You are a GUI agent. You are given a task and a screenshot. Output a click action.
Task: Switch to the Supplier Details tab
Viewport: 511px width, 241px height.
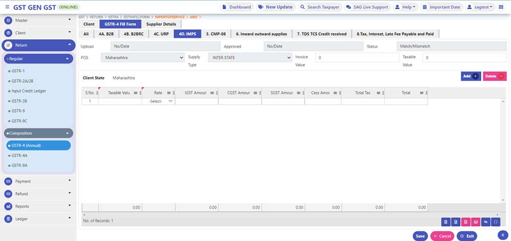coord(161,24)
